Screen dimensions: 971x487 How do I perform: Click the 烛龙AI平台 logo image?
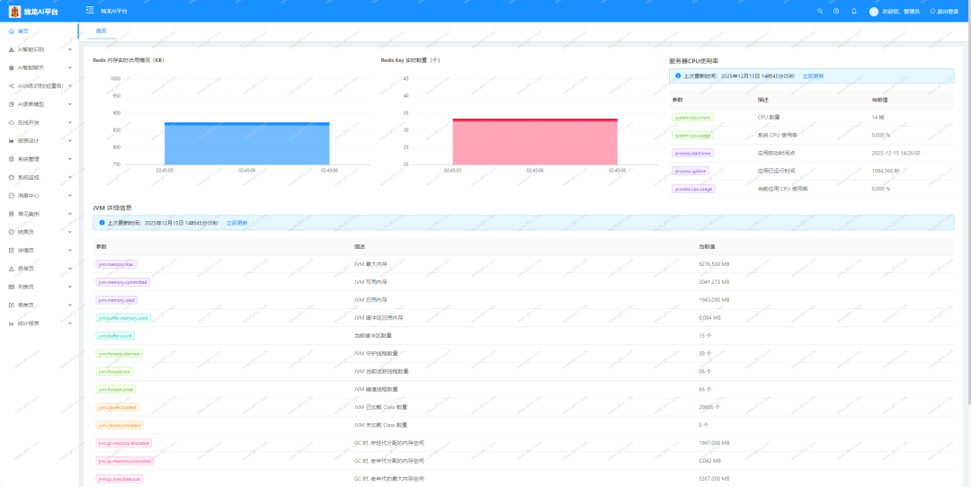(x=14, y=11)
